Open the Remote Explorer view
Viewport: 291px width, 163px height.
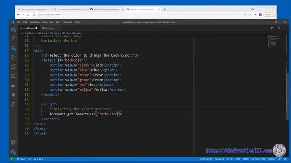[13, 76]
